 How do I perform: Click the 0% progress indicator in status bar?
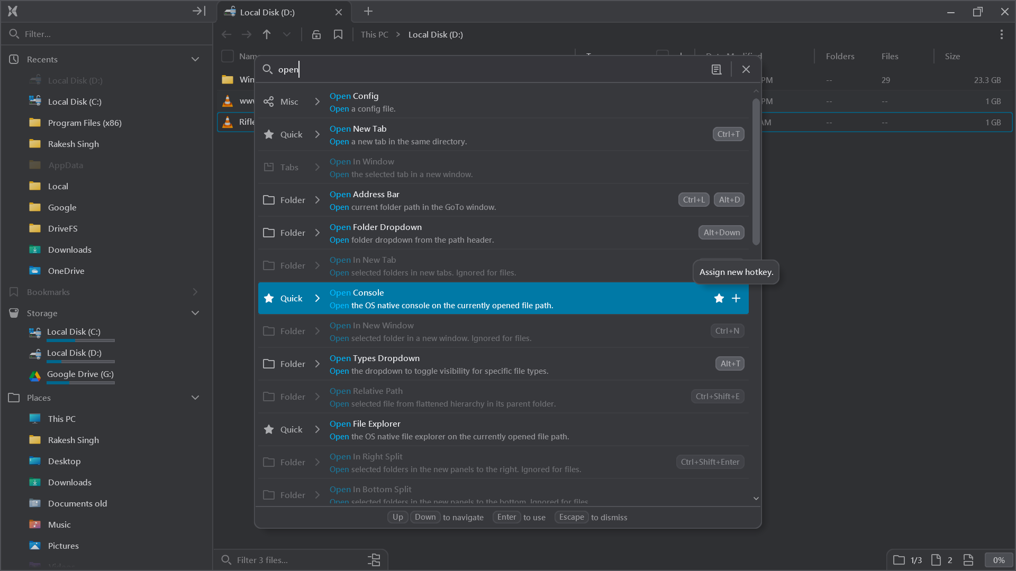[999, 560]
